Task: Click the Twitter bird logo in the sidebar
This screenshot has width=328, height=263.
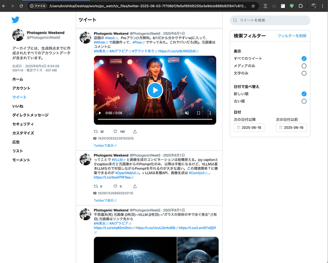Action: point(16,20)
